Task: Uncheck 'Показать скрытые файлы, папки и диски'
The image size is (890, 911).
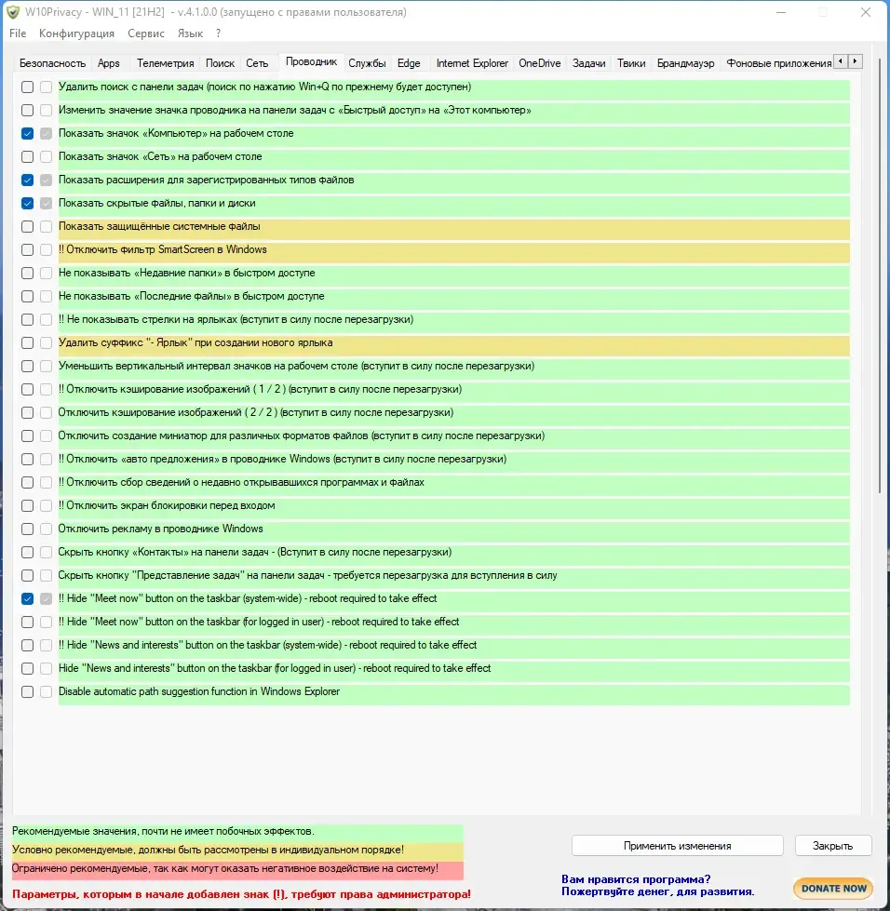Action: click(27, 204)
